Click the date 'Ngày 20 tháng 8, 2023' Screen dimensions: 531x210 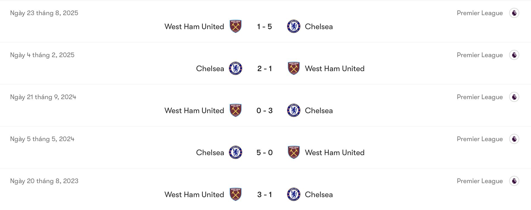(44, 181)
